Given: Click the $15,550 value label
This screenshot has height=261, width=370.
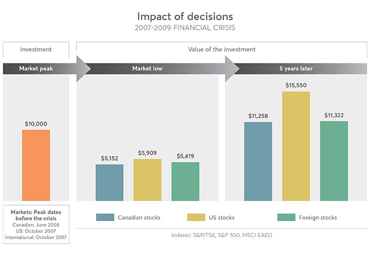Looking at the screenshot, I should coord(296,85).
